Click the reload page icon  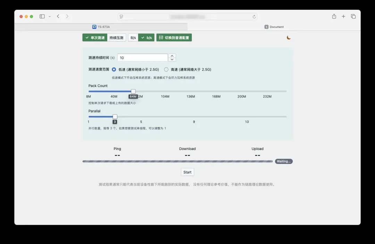tap(254, 17)
